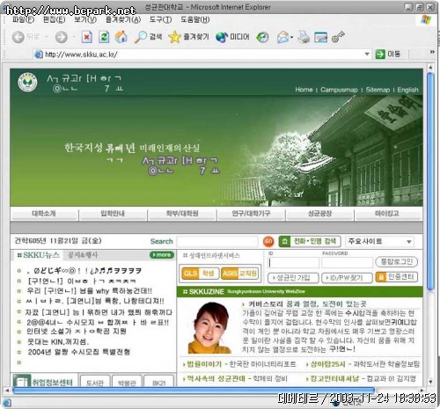Image resolution: width=440 pixels, height=409 pixels.
Task: Switch to the SKKU뉴스 tab
Action: [38, 255]
